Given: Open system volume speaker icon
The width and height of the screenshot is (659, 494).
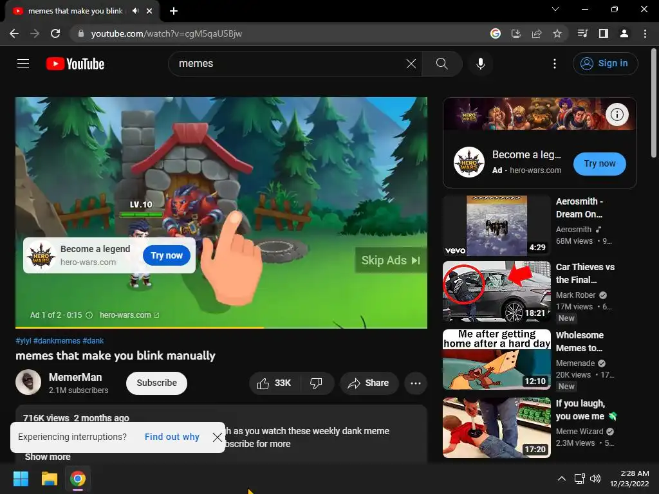Looking at the screenshot, I should pos(595,479).
